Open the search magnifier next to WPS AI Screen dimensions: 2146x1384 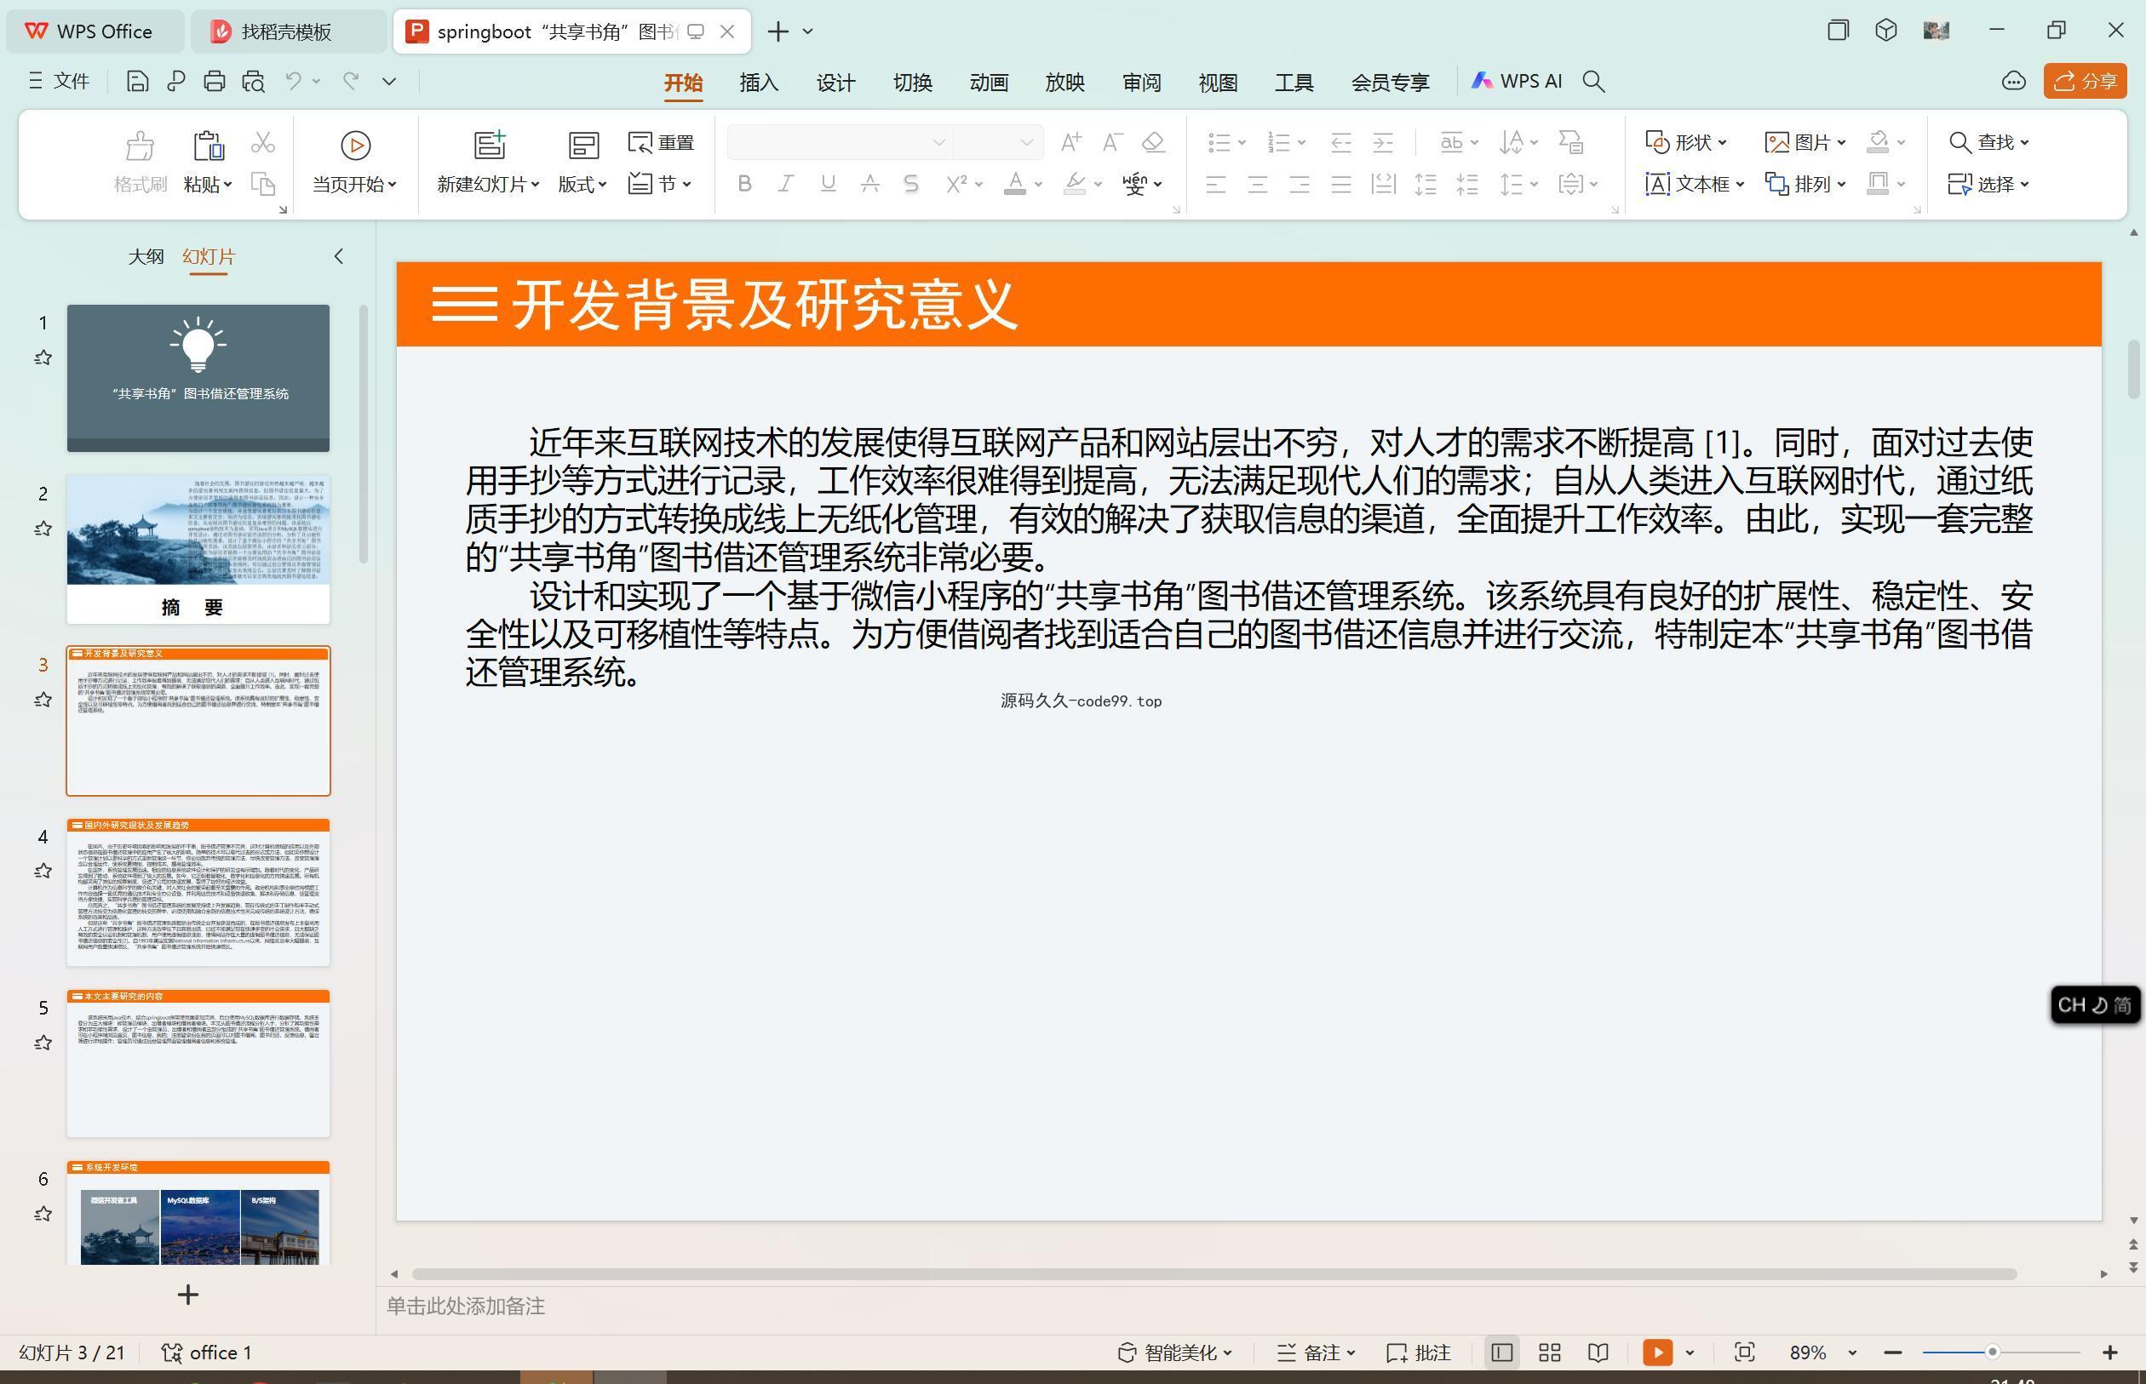point(1593,82)
